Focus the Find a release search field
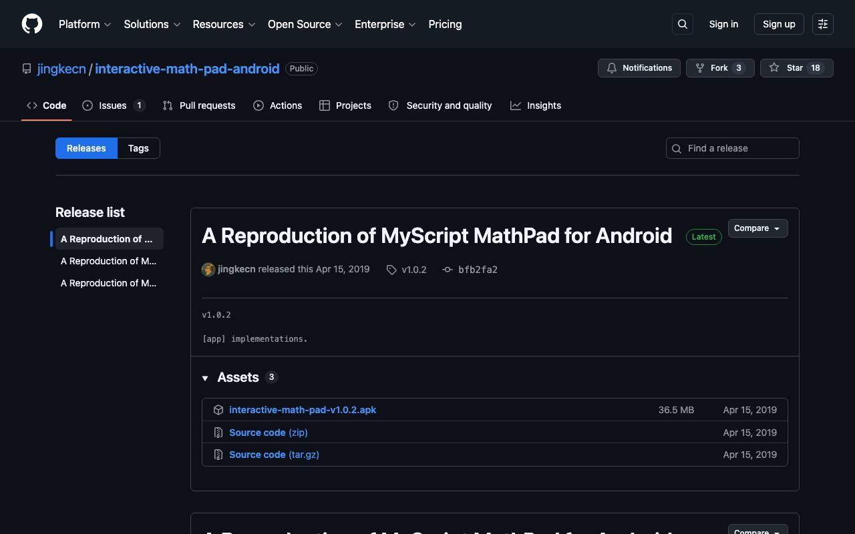The image size is (855, 534). (x=733, y=148)
